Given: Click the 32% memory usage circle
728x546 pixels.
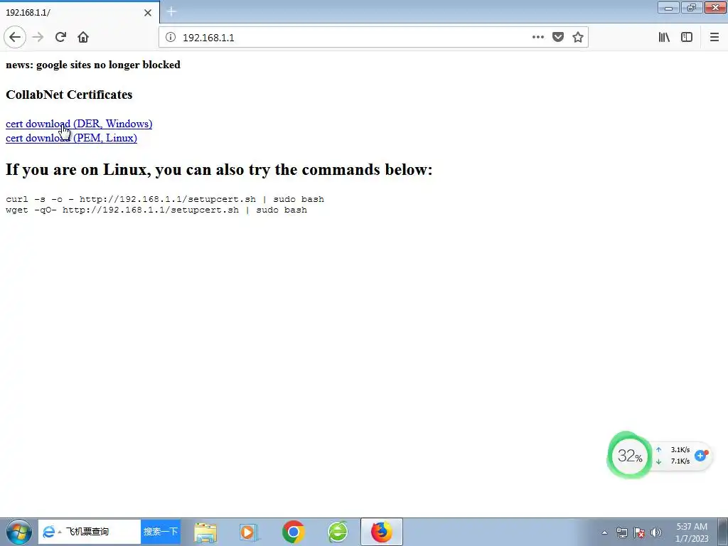Looking at the screenshot, I should pyautogui.click(x=629, y=456).
